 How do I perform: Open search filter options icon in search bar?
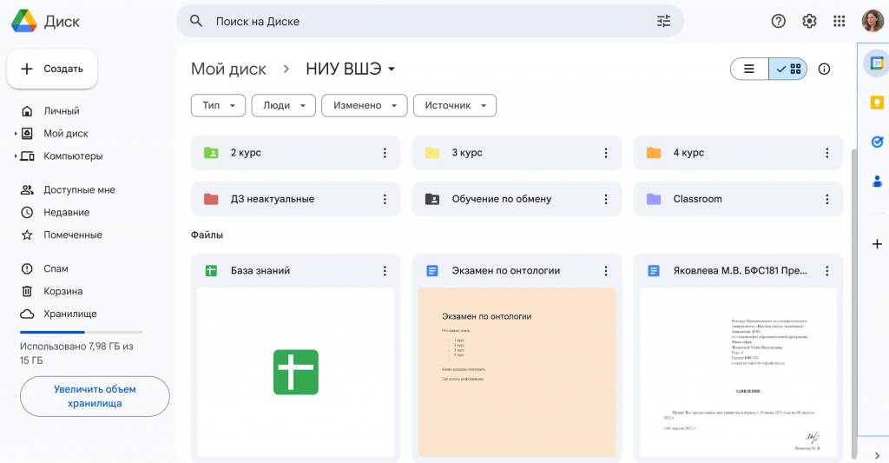point(664,21)
